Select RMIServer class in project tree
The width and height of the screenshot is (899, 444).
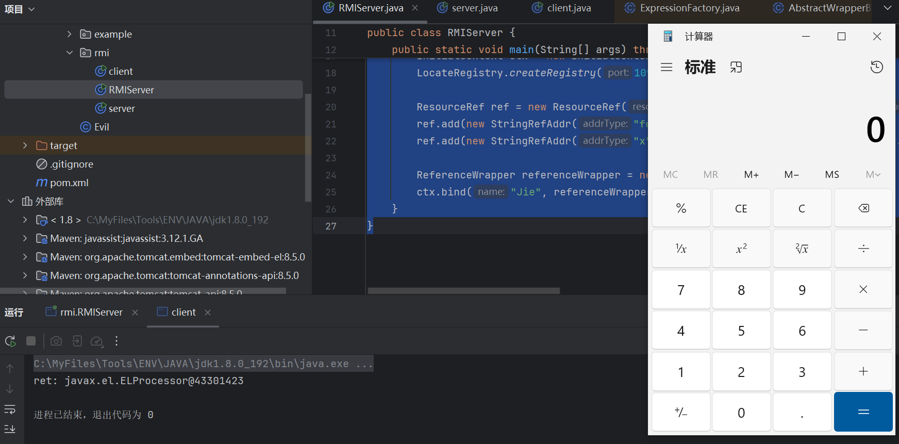153,90
